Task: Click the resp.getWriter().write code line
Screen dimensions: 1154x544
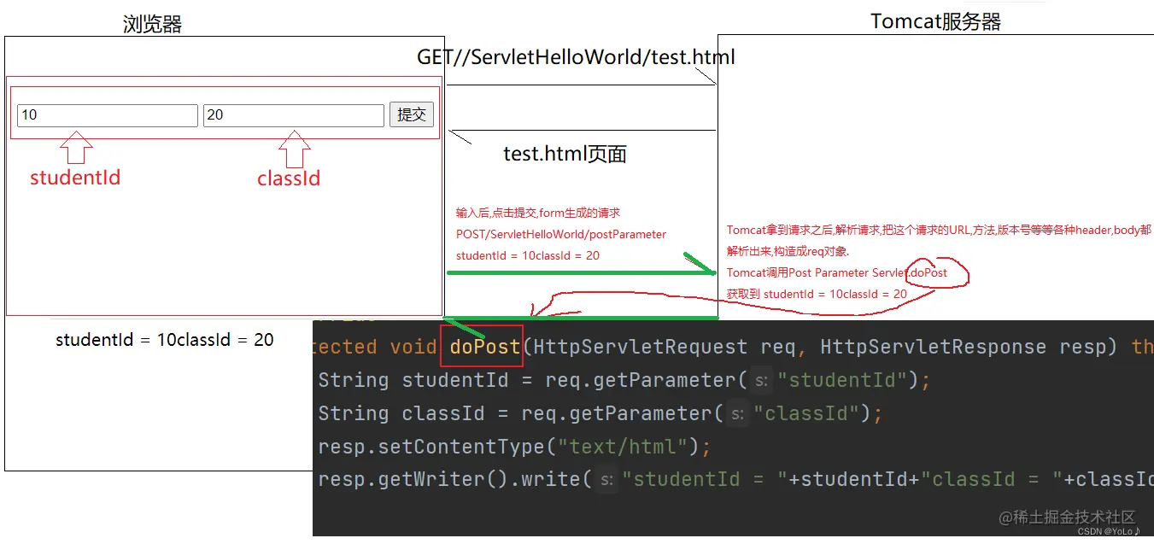Action: click(x=735, y=479)
